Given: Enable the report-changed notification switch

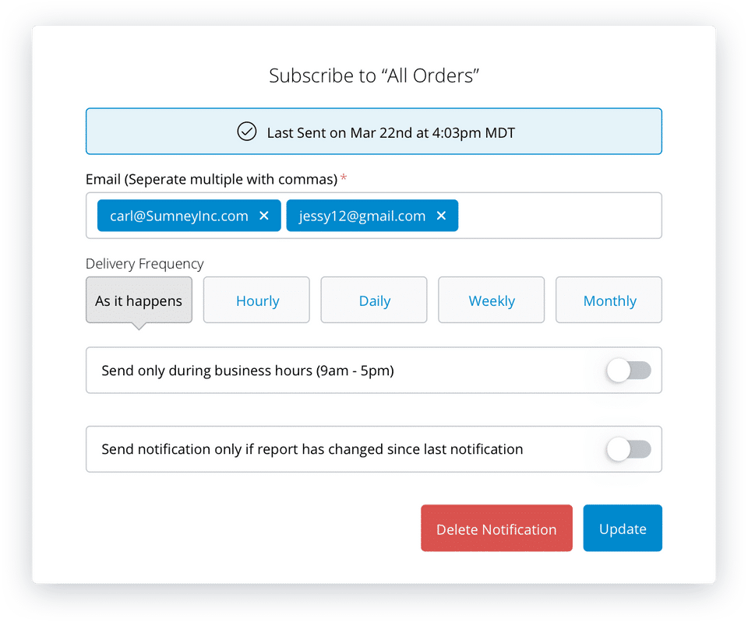Looking at the screenshot, I should tap(629, 449).
